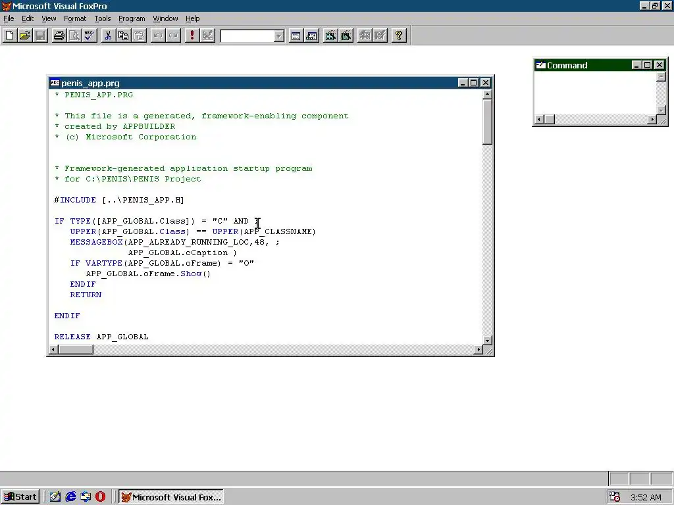Click the "created by APPBUILDER" comment line

[x=115, y=126]
